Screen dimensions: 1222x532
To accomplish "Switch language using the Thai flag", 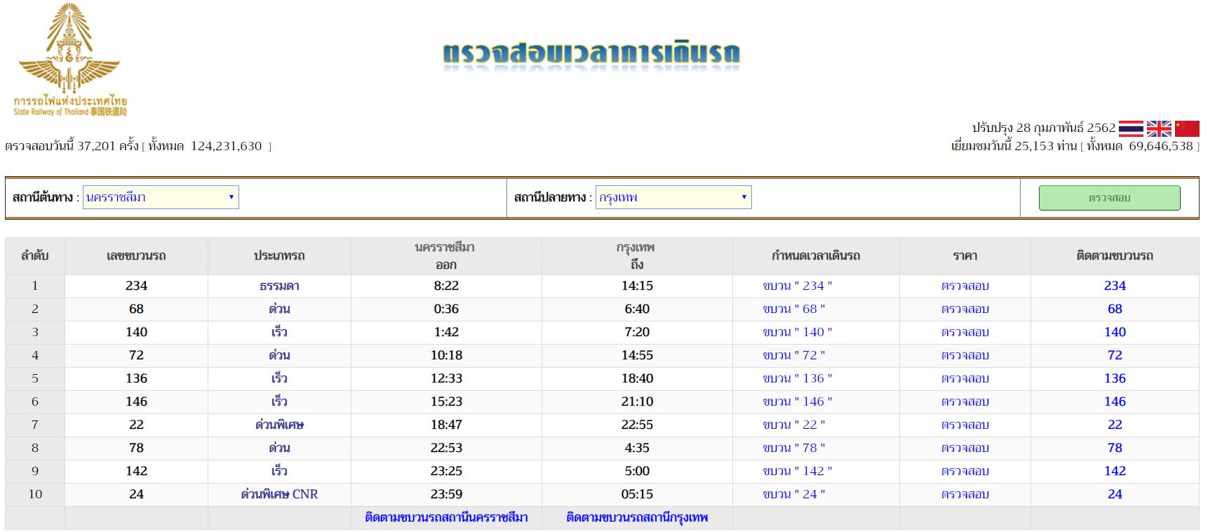I will pyautogui.click(x=1131, y=128).
